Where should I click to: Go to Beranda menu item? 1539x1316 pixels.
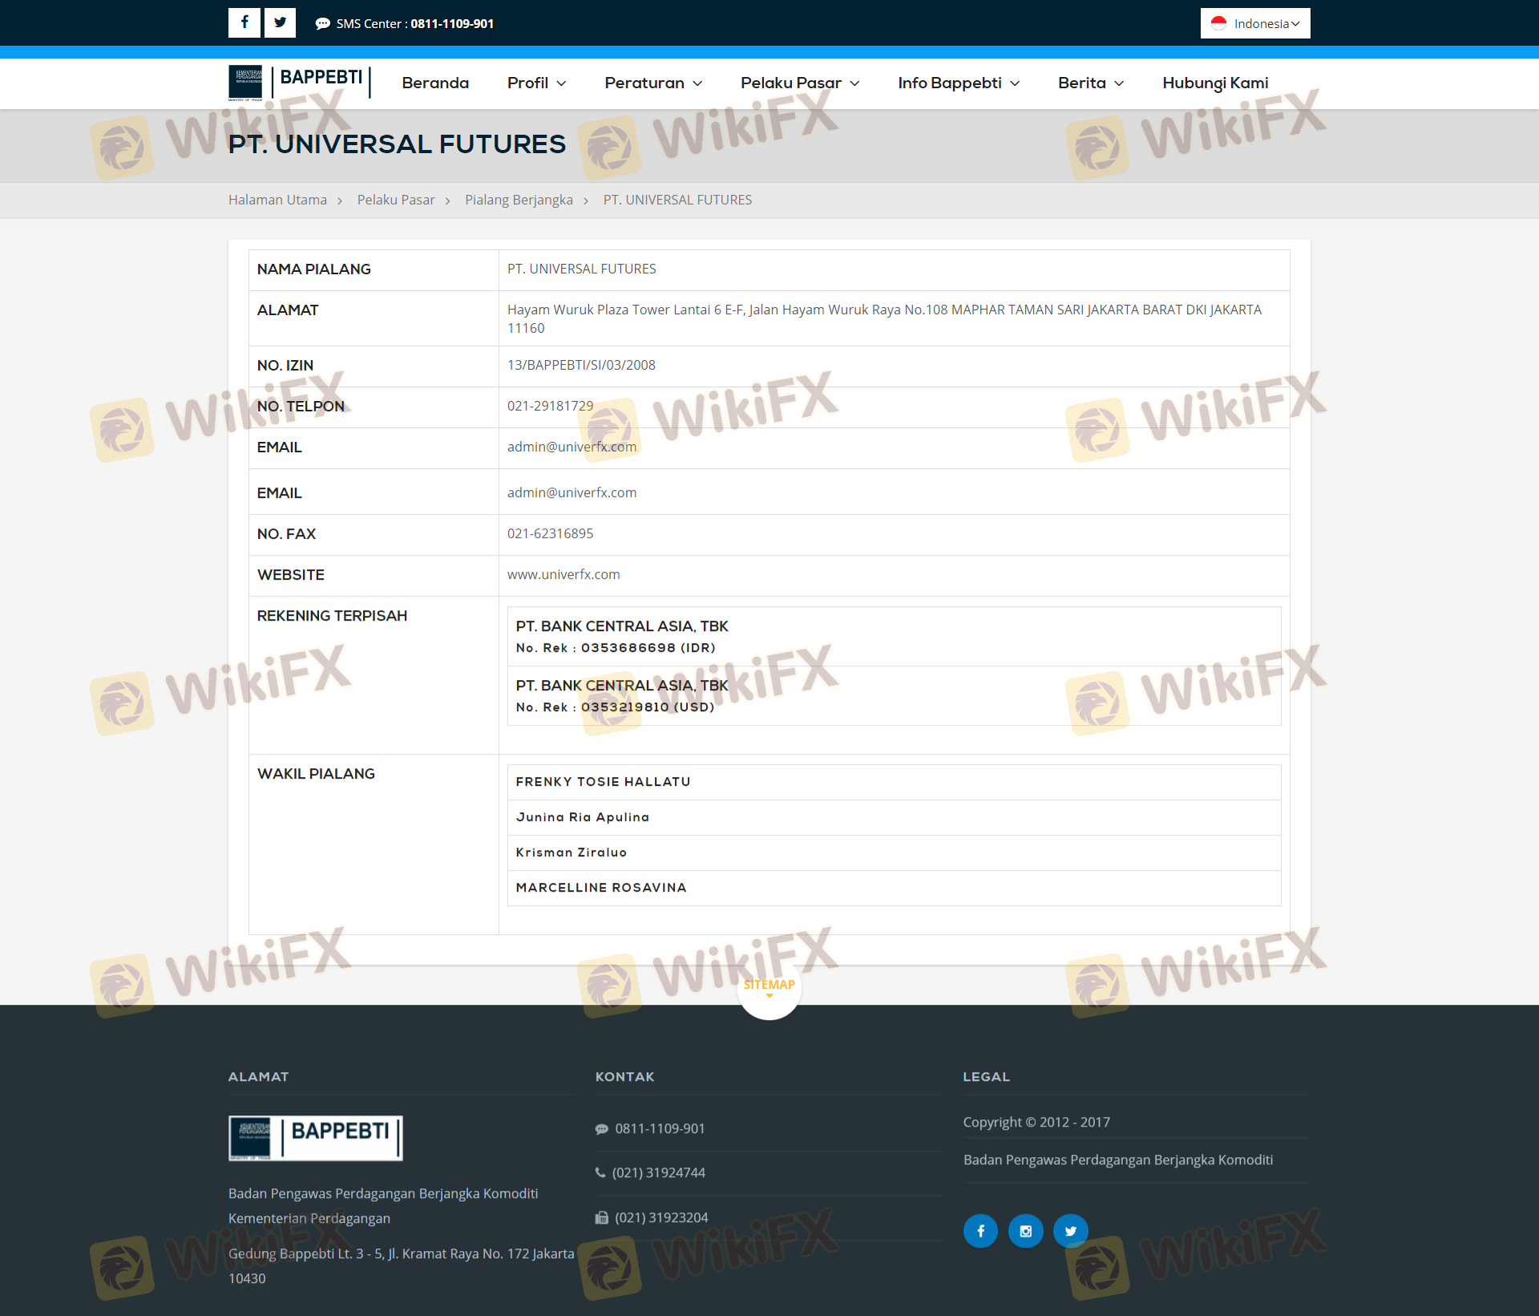(435, 83)
